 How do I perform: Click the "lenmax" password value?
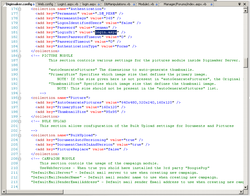pyautogui.click(x=101, y=28)
